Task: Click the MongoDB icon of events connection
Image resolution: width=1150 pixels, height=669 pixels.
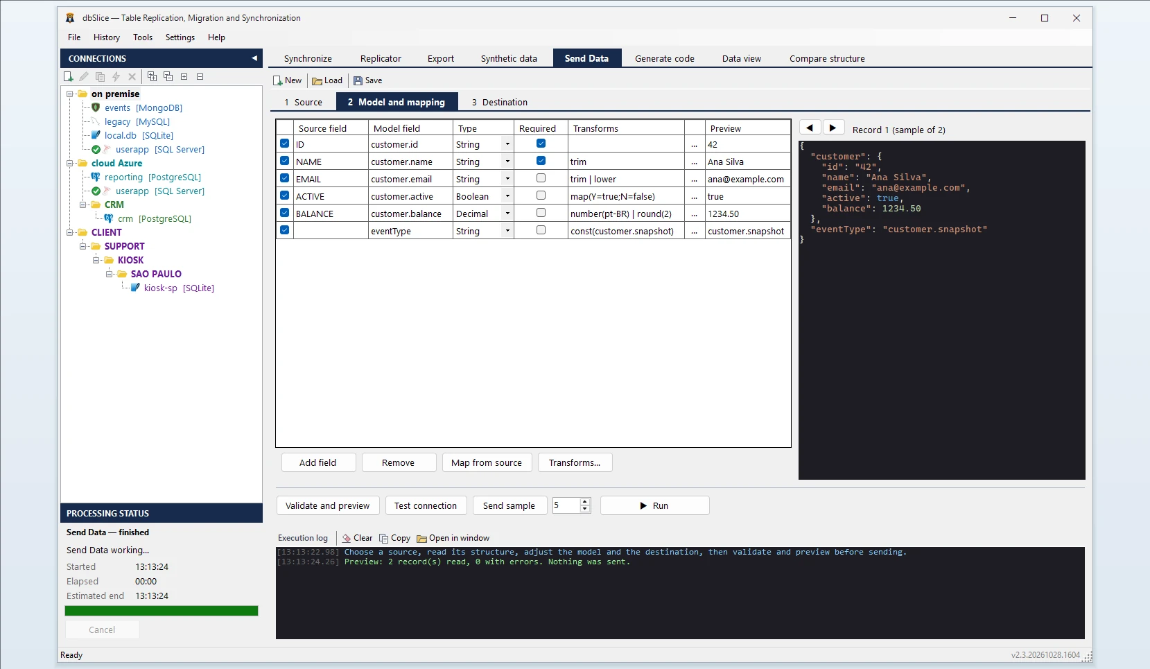Action: point(96,107)
